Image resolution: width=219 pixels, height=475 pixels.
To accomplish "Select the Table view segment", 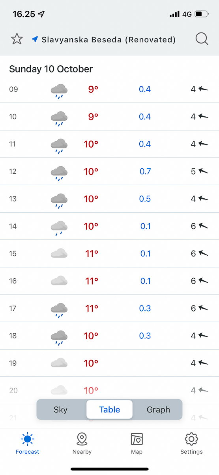I will [110, 410].
